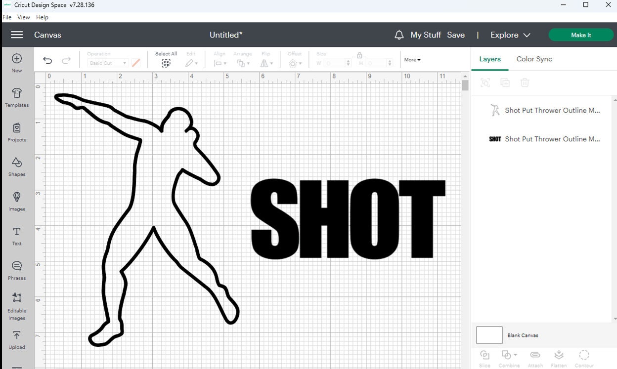Expand the More toolbar menu
Viewport: 617px width, 369px height.
[x=412, y=59]
